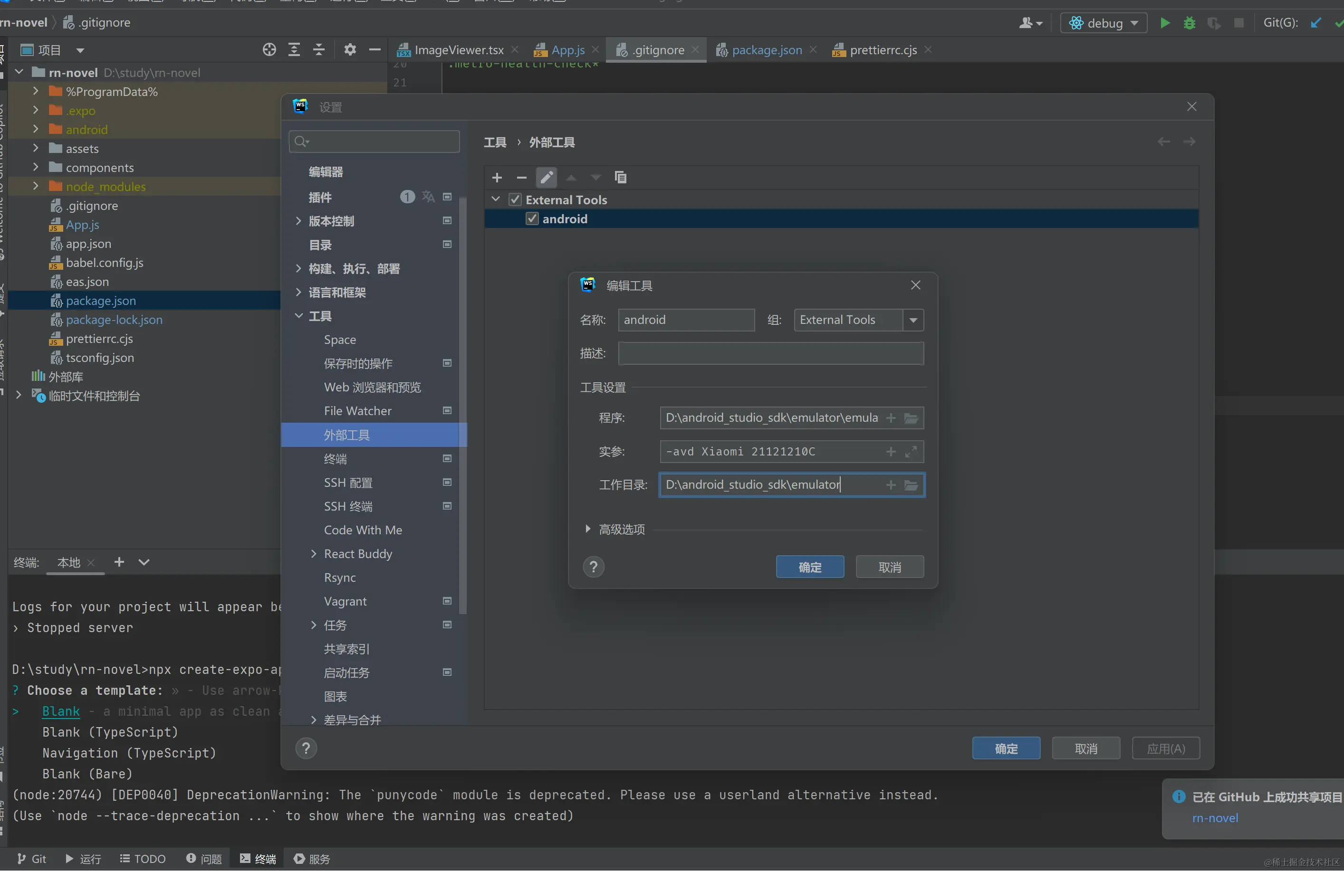
Task: Insert macro in arguments field
Action: 891,452
